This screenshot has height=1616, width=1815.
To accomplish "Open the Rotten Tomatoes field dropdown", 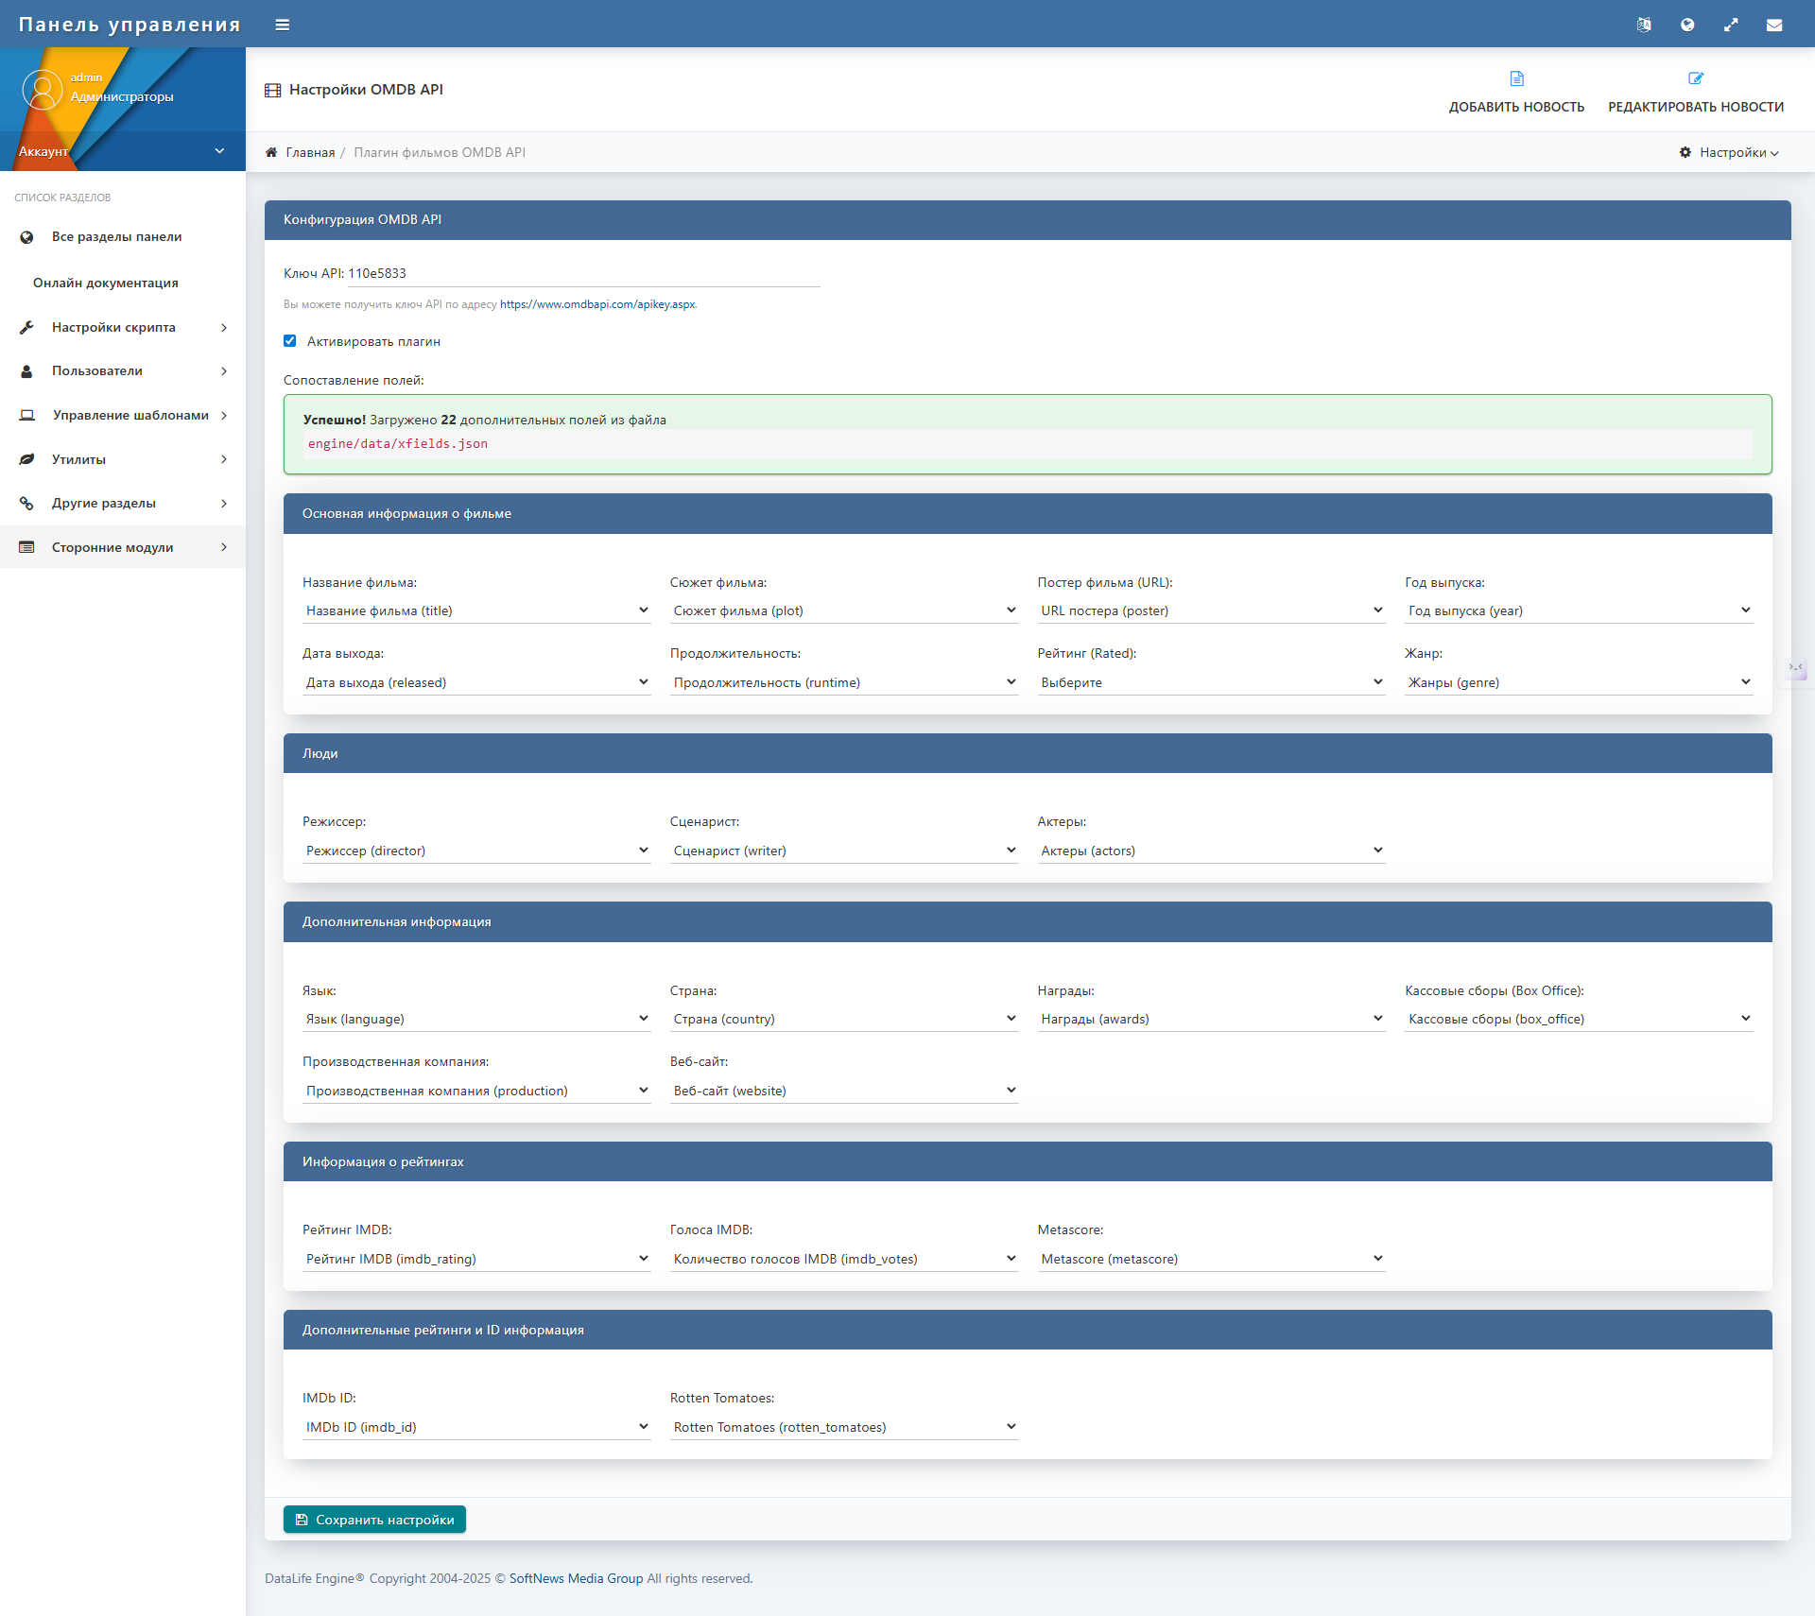I will point(843,1427).
